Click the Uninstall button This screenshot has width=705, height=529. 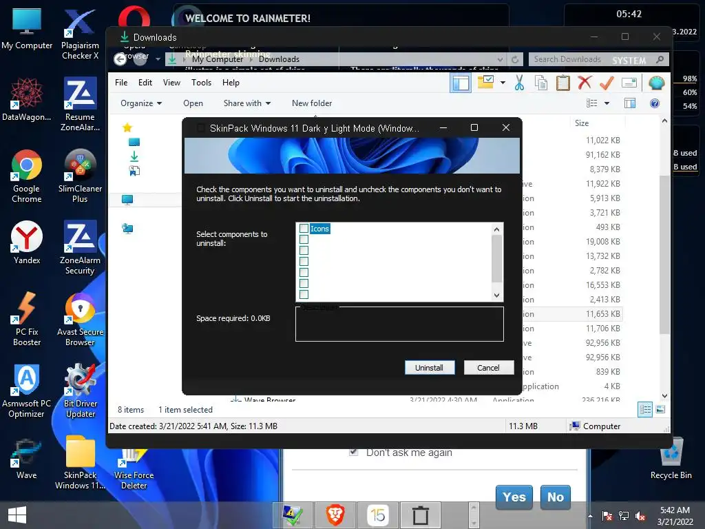[429, 368]
